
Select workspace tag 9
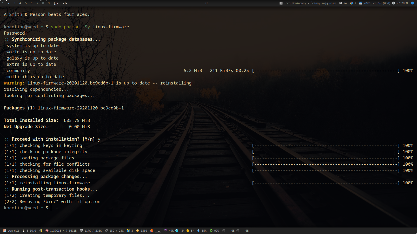pyautogui.click(x=49, y=3)
